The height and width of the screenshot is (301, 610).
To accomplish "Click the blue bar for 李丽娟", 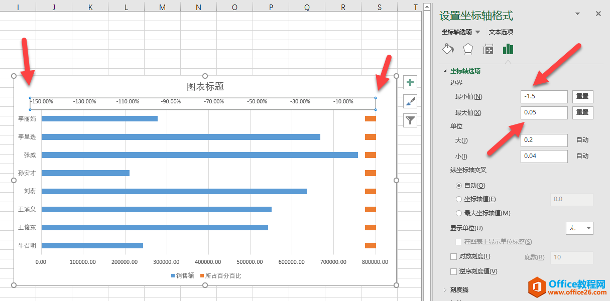I will point(99,119).
